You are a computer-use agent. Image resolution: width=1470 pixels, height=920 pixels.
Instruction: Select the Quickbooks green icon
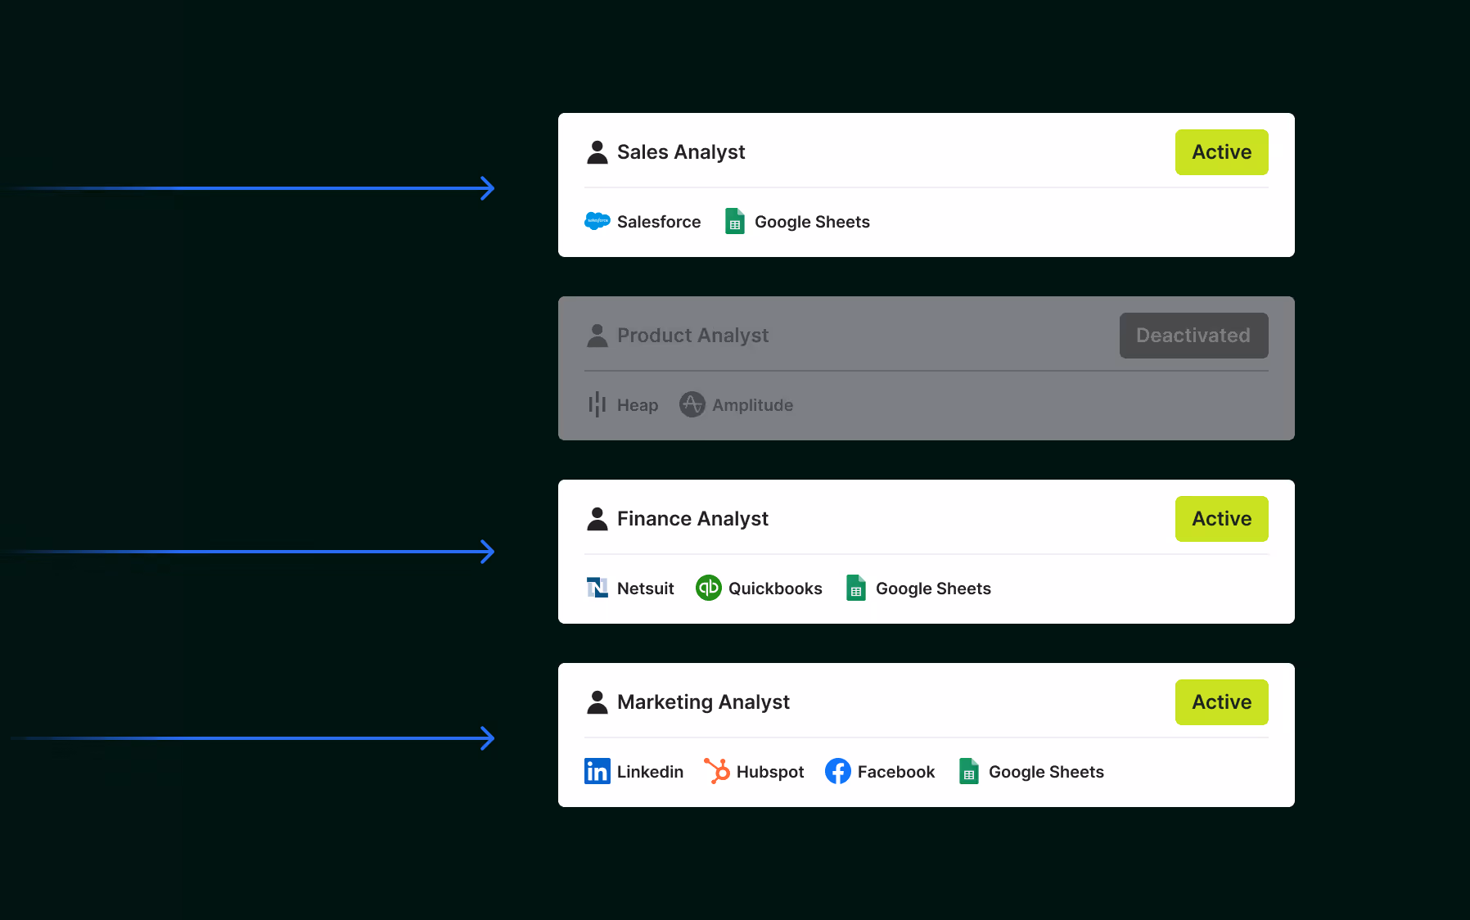tap(708, 588)
